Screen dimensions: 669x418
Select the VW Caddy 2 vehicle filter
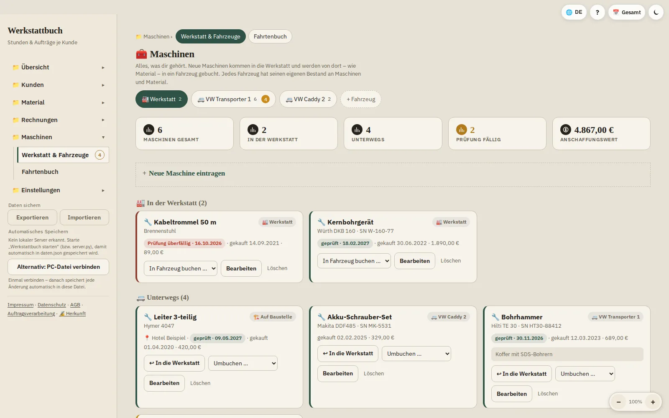pos(308,99)
